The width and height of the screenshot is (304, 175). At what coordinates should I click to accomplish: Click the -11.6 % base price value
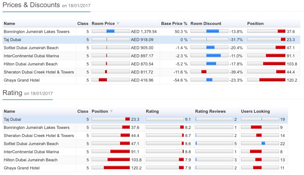(x=181, y=72)
